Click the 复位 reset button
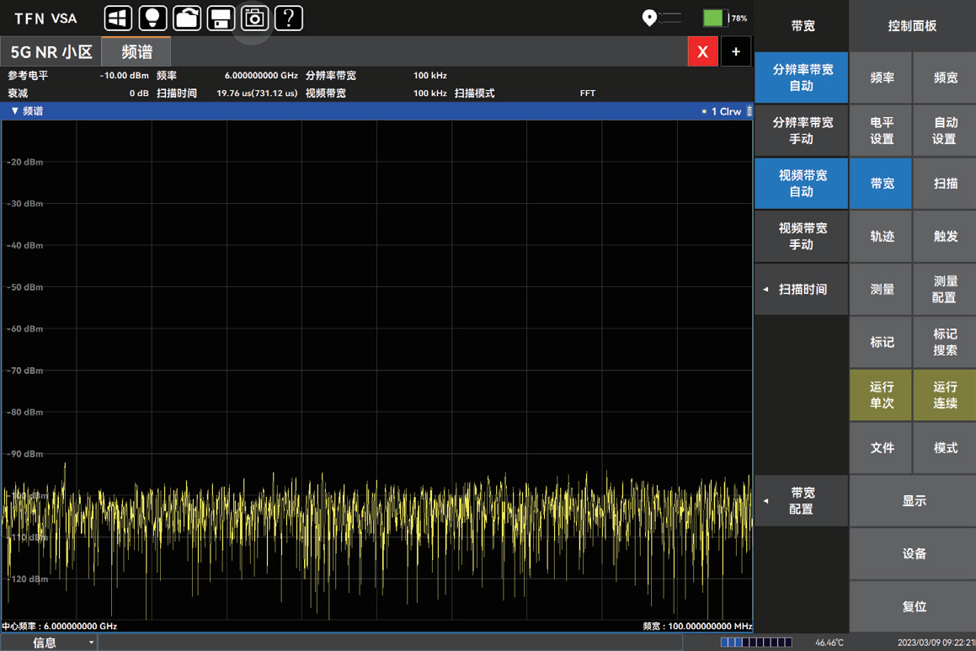 (x=914, y=606)
